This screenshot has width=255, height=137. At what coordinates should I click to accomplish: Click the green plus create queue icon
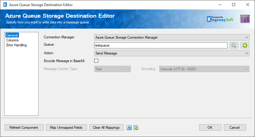(245, 45)
